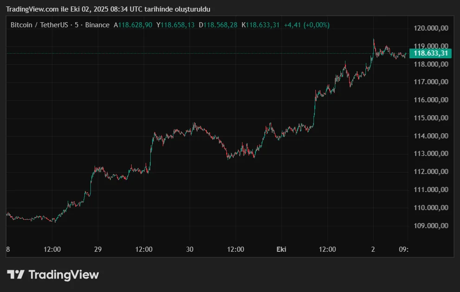This screenshot has height=292, width=460.
Task: Click the open price value 118.628,90
Action: (133, 25)
